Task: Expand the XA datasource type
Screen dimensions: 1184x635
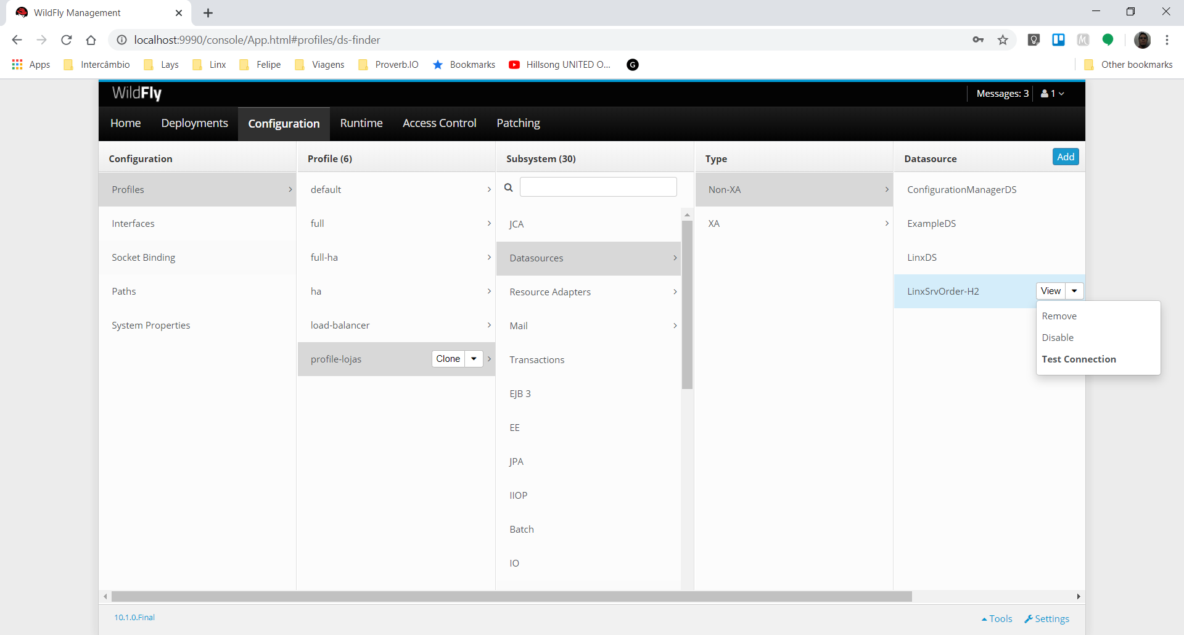Action: tap(887, 224)
